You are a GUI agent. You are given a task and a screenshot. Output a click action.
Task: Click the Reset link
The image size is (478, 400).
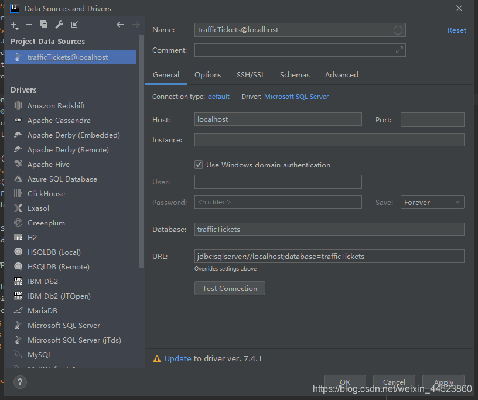click(457, 30)
